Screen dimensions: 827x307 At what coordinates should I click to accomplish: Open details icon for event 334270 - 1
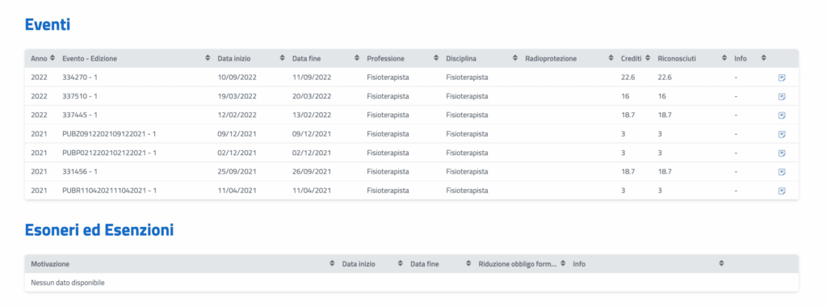[x=782, y=78]
